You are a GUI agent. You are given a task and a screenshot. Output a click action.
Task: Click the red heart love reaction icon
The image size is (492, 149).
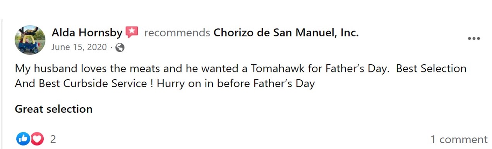coord(37,139)
